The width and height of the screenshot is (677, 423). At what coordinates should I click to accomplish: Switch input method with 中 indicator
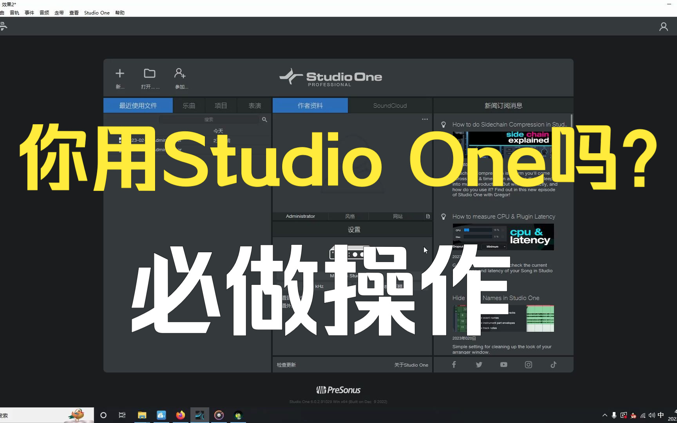[661, 415]
